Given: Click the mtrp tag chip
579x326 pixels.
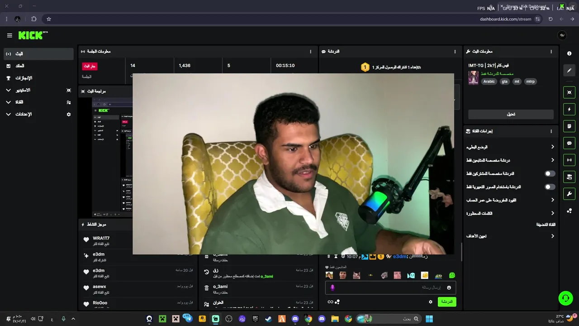Looking at the screenshot, I should [x=530, y=81].
